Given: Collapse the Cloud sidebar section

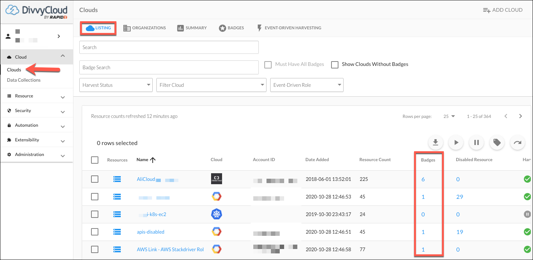Looking at the screenshot, I should (63, 56).
